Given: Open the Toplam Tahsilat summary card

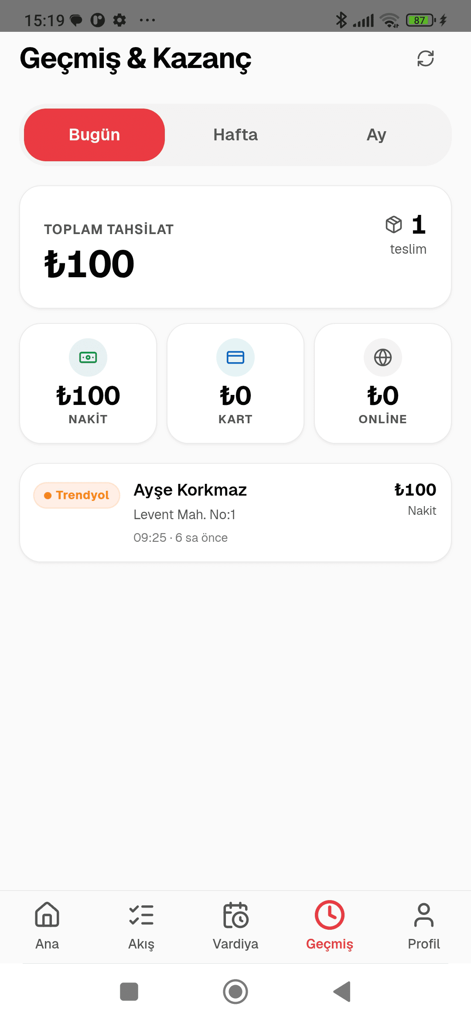Looking at the screenshot, I should pos(235,247).
